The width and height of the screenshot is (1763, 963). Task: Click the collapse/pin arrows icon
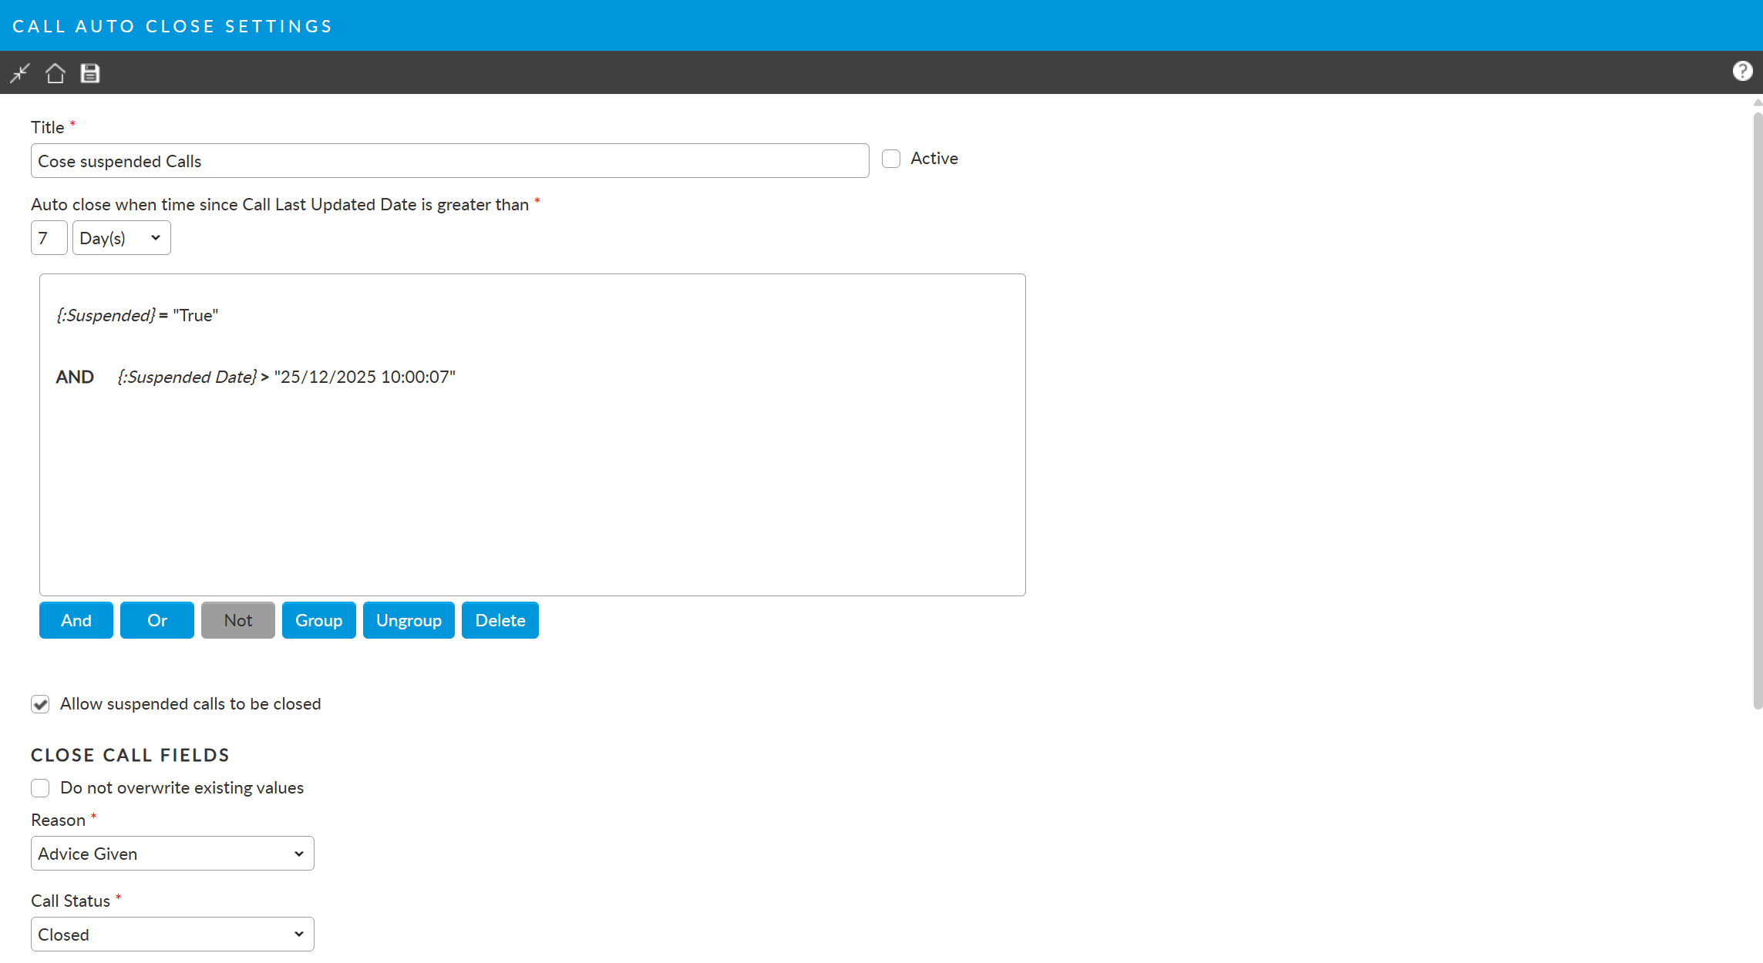coord(20,73)
